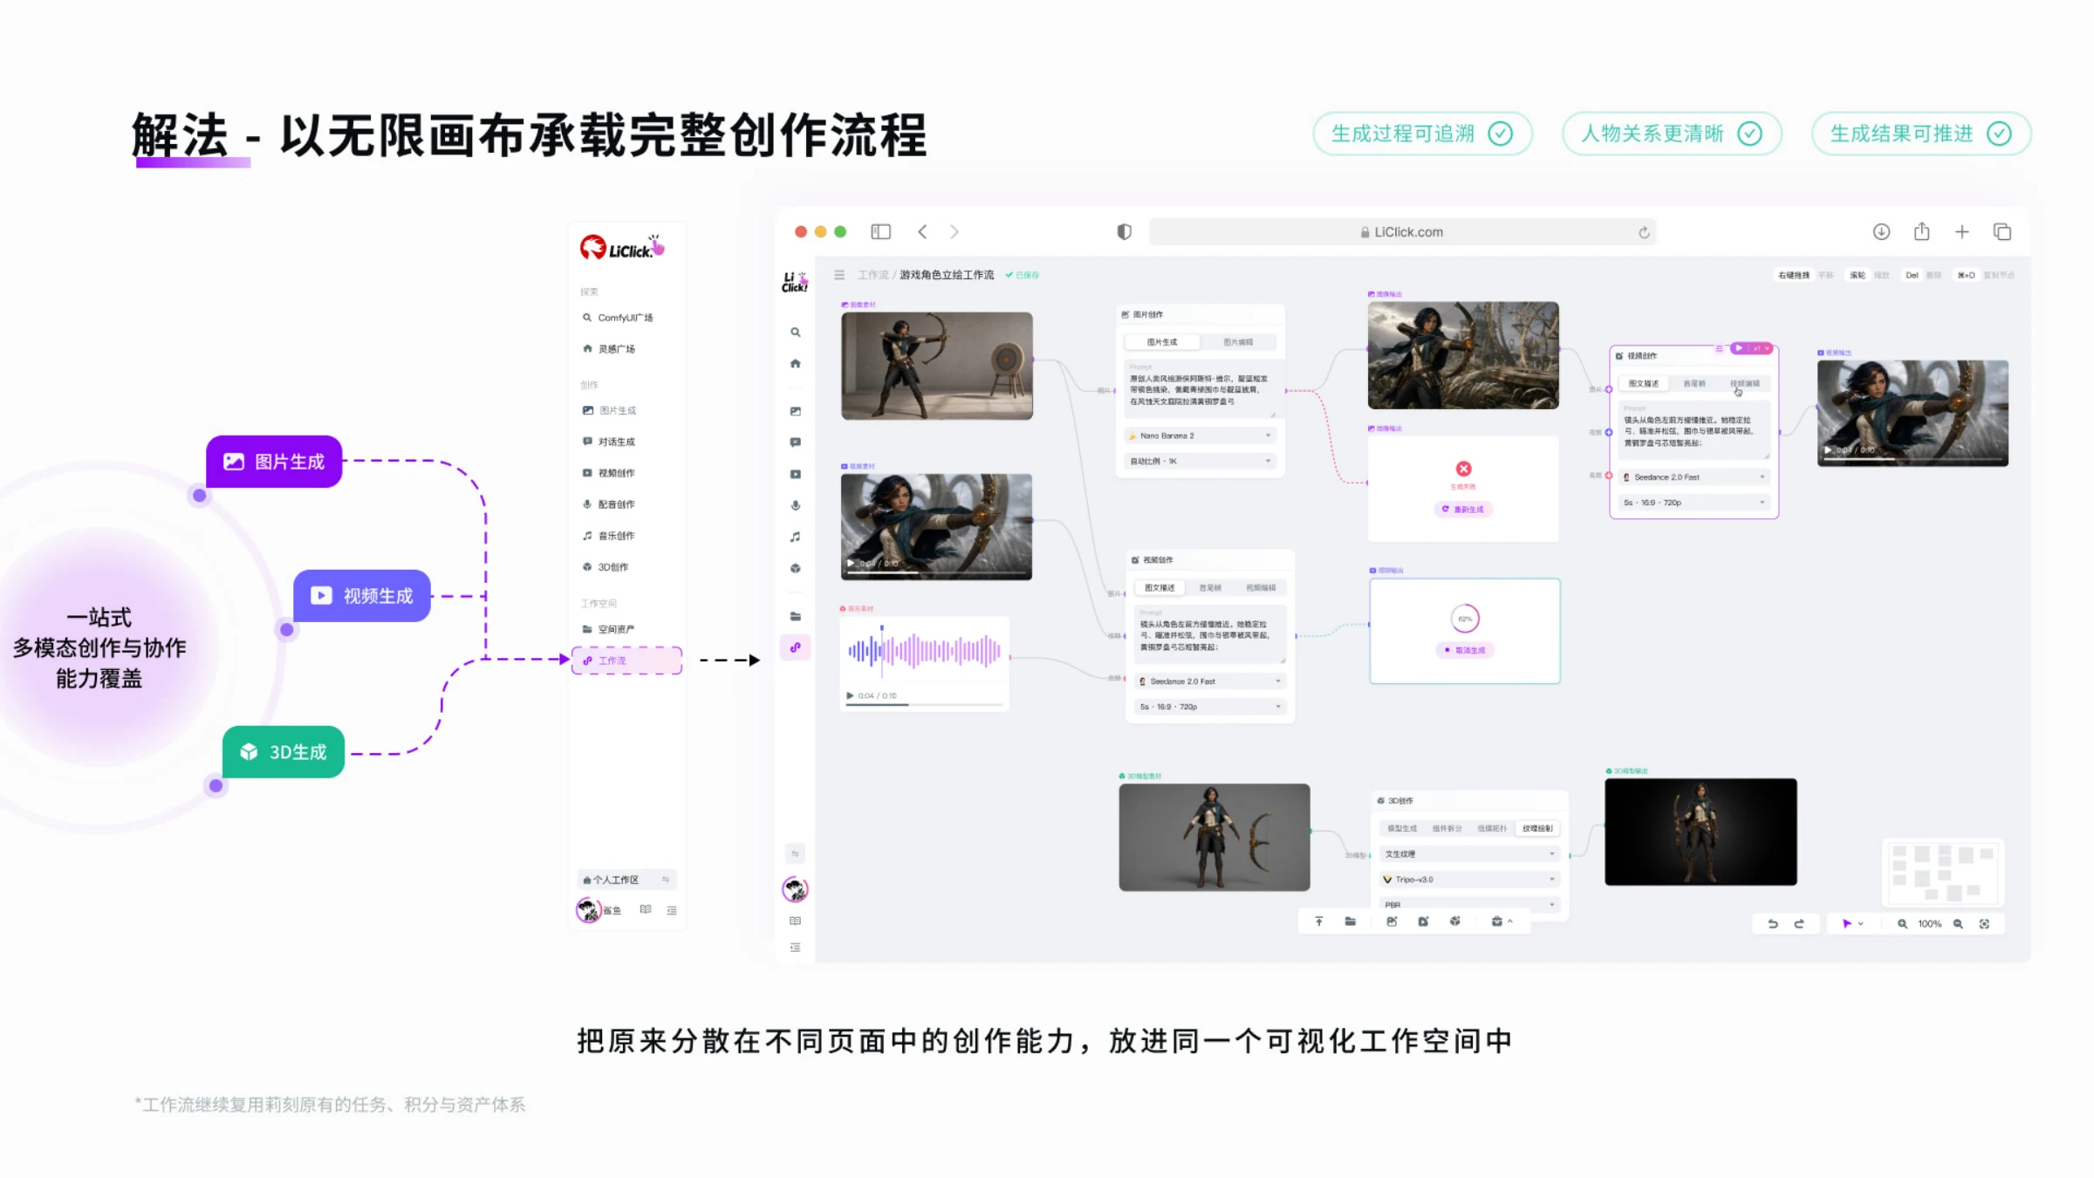The width and height of the screenshot is (2094, 1178).
Task: Open search in the collapsed icon sidebar
Action: 795,332
